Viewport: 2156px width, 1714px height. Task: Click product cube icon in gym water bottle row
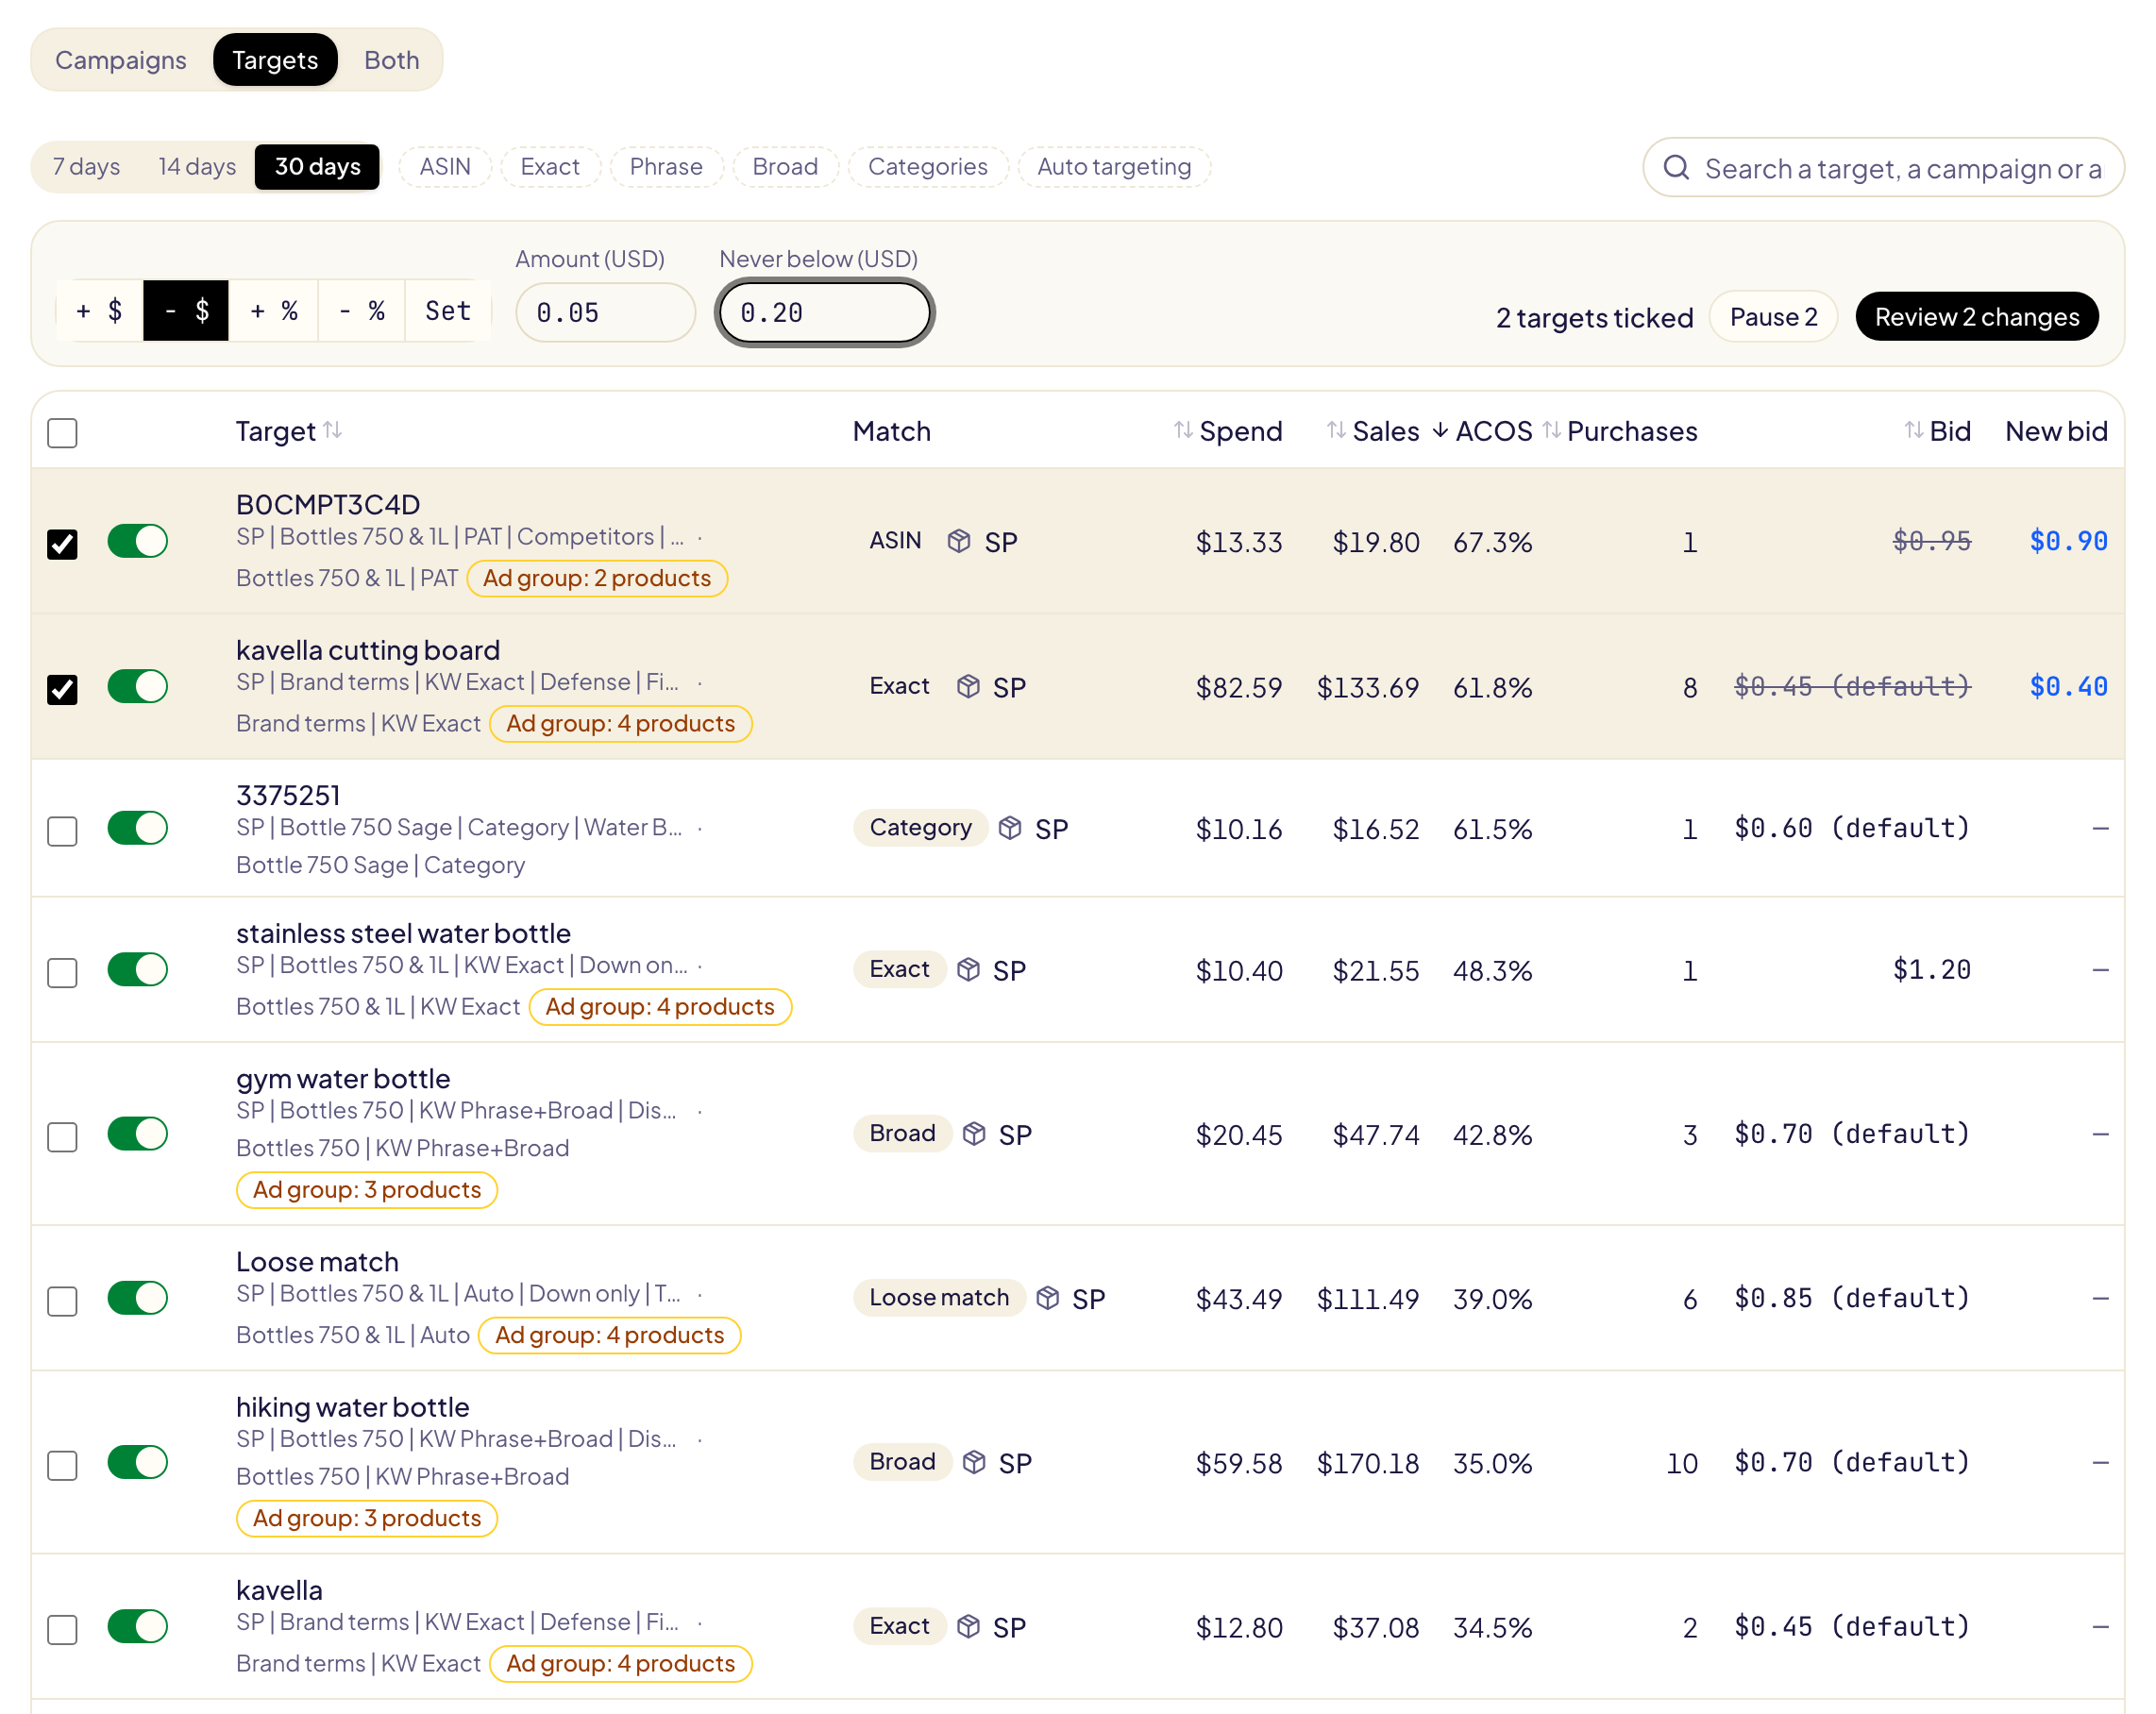coord(974,1133)
